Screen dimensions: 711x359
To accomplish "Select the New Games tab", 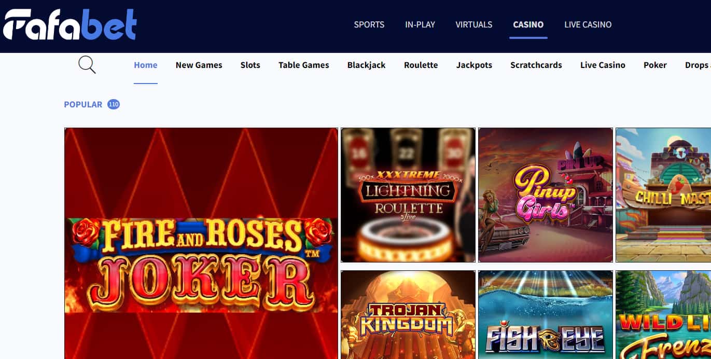I will 199,65.
